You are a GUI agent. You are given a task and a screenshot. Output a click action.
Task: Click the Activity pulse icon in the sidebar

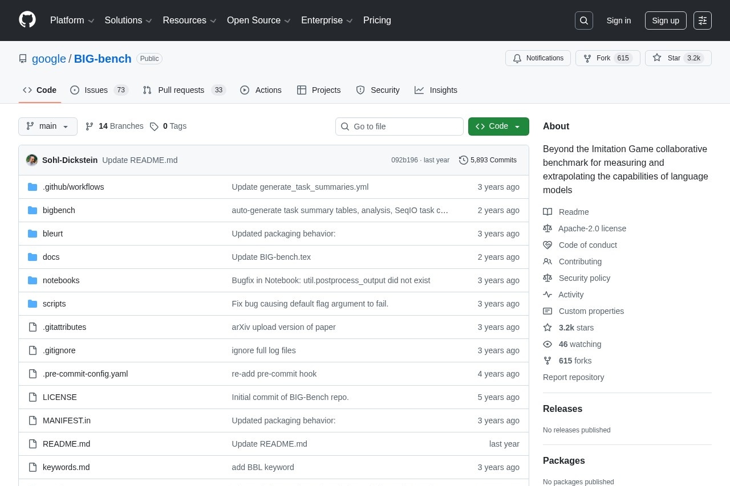[547, 295]
